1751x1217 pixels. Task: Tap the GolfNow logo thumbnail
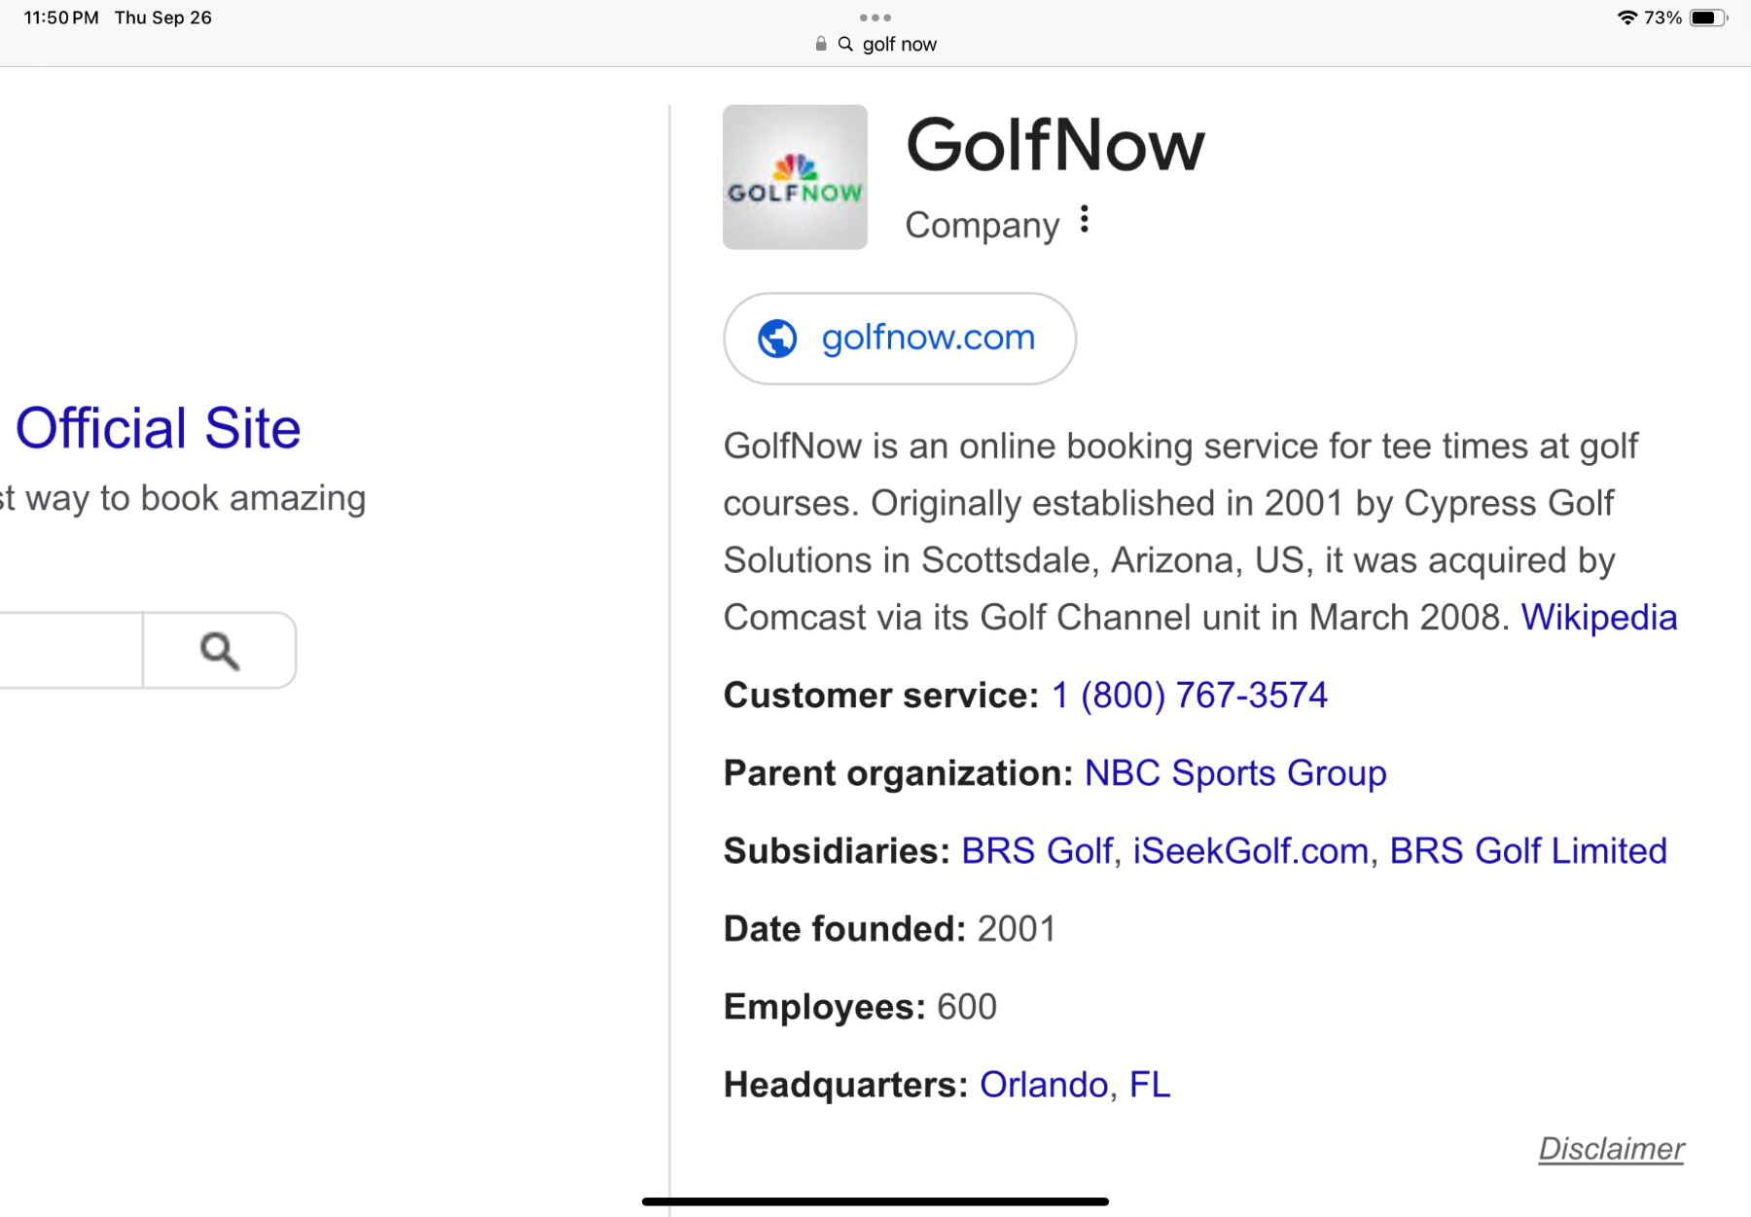[x=795, y=177]
